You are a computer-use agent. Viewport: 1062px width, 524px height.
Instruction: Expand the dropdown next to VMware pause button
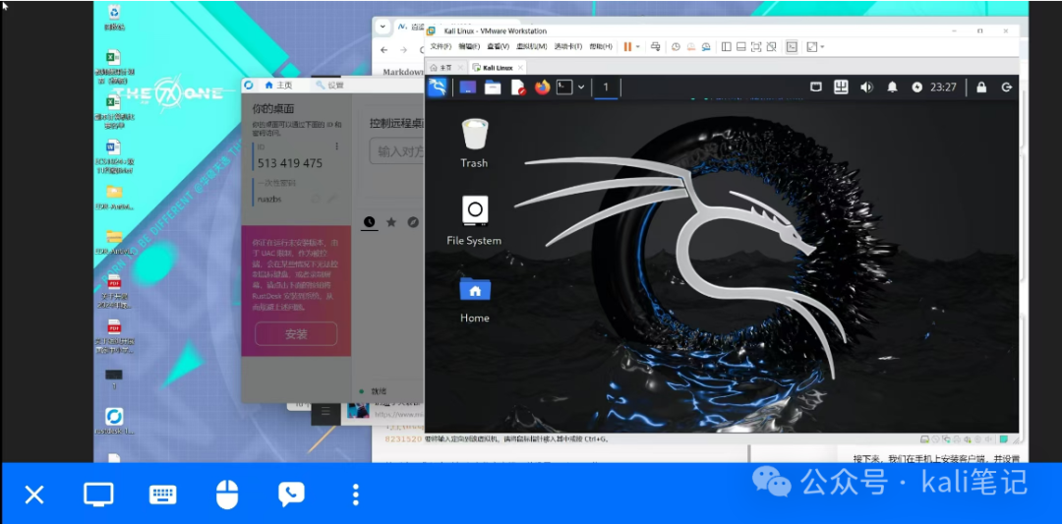(638, 47)
